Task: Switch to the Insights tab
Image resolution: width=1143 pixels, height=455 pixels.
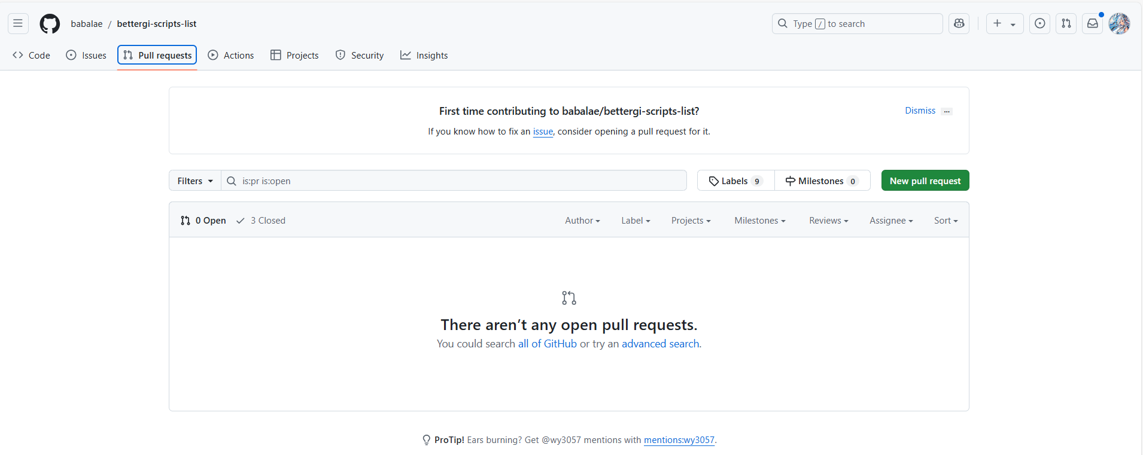Action: point(424,56)
